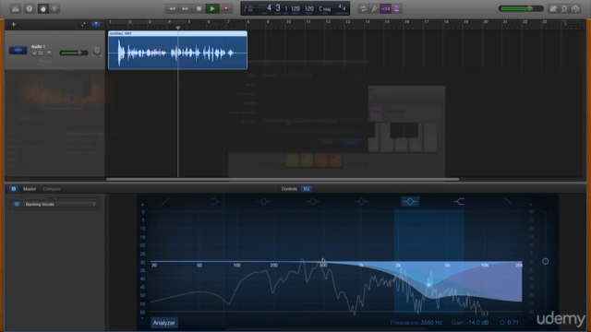Click the EQ curve control point
This screenshot has height=332, width=591.
[x=428, y=285]
